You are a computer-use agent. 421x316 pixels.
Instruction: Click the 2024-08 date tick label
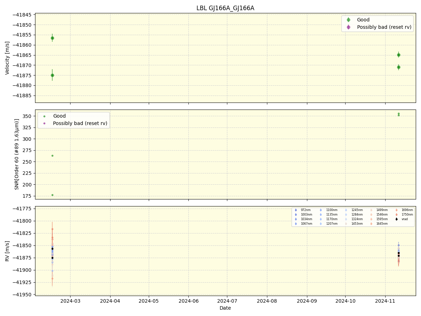(267, 301)
